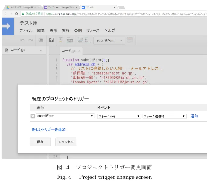Open the フォーム送信時 event type dropdown

tap(164, 116)
